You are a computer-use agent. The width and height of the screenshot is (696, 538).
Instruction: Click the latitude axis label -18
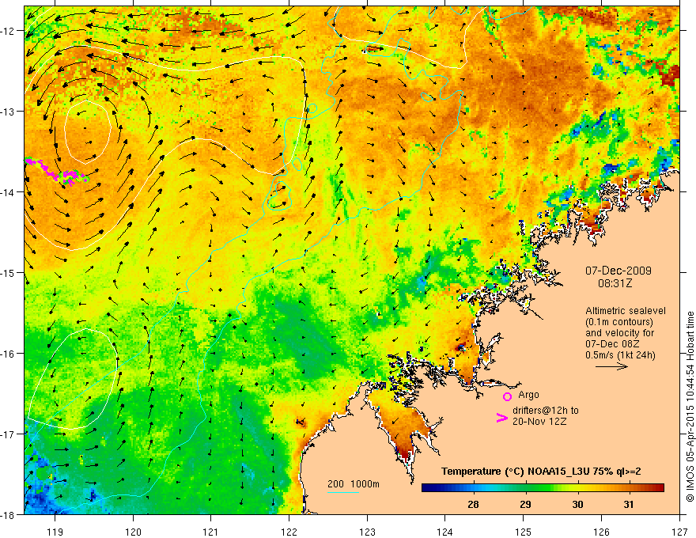coord(8,514)
